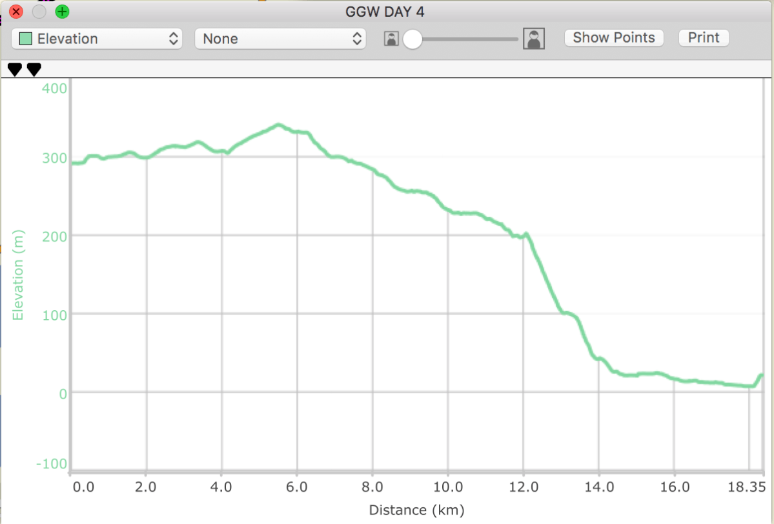
Task: Click the middle of the zoom slider track
Action: 463,39
